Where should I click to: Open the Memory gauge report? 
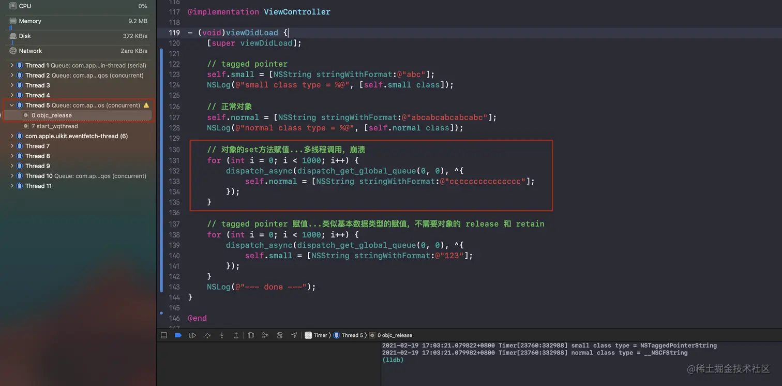coord(78,21)
